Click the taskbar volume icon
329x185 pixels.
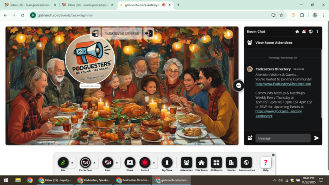pyautogui.click(x=281, y=180)
